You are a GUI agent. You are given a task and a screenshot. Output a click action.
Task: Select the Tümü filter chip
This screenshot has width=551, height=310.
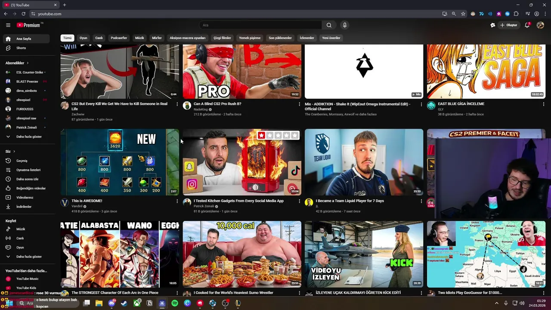click(67, 38)
